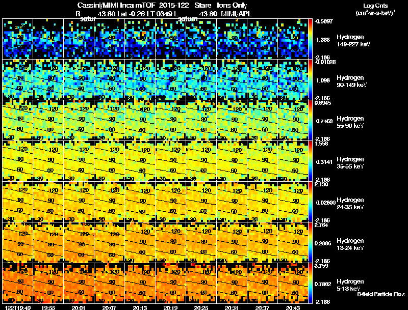
Task: Click the Log Cnts legend heading
Action: tap(375, 6)
